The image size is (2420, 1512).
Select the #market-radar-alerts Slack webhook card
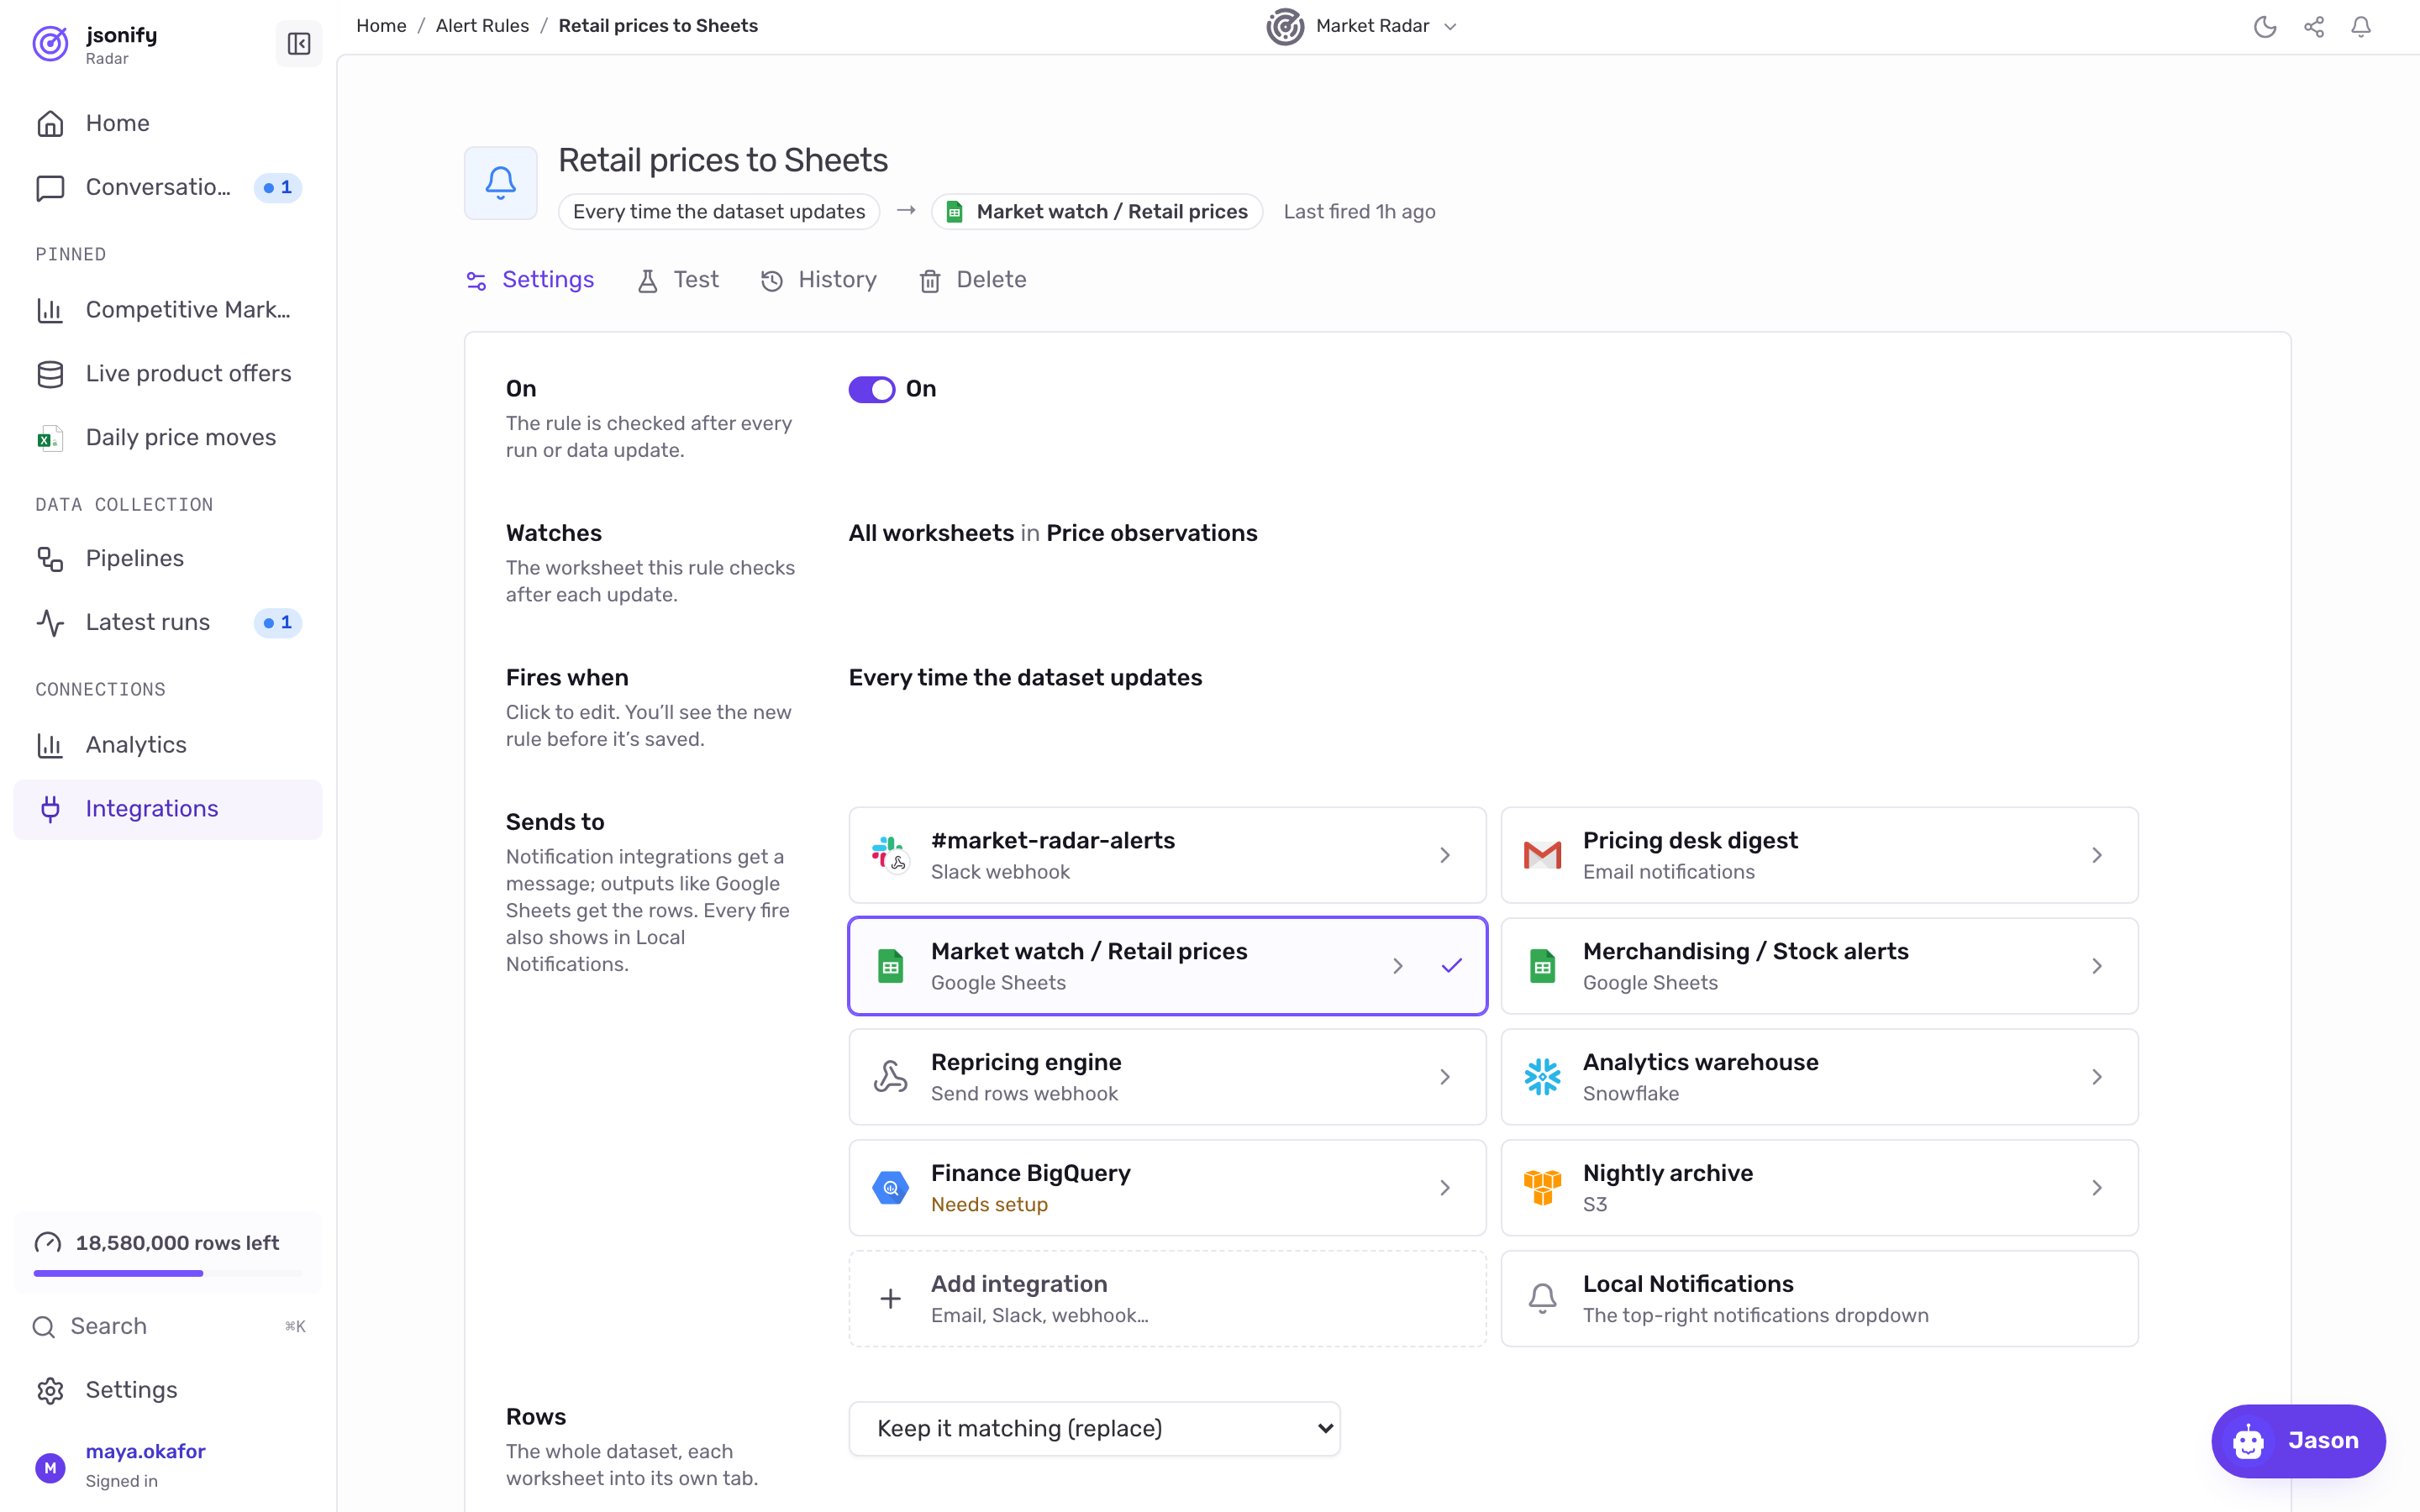1167,855
